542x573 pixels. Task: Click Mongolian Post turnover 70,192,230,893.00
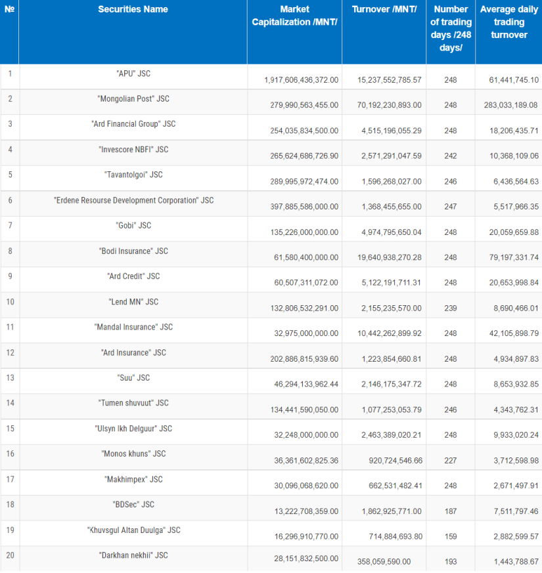pos(389,105)
